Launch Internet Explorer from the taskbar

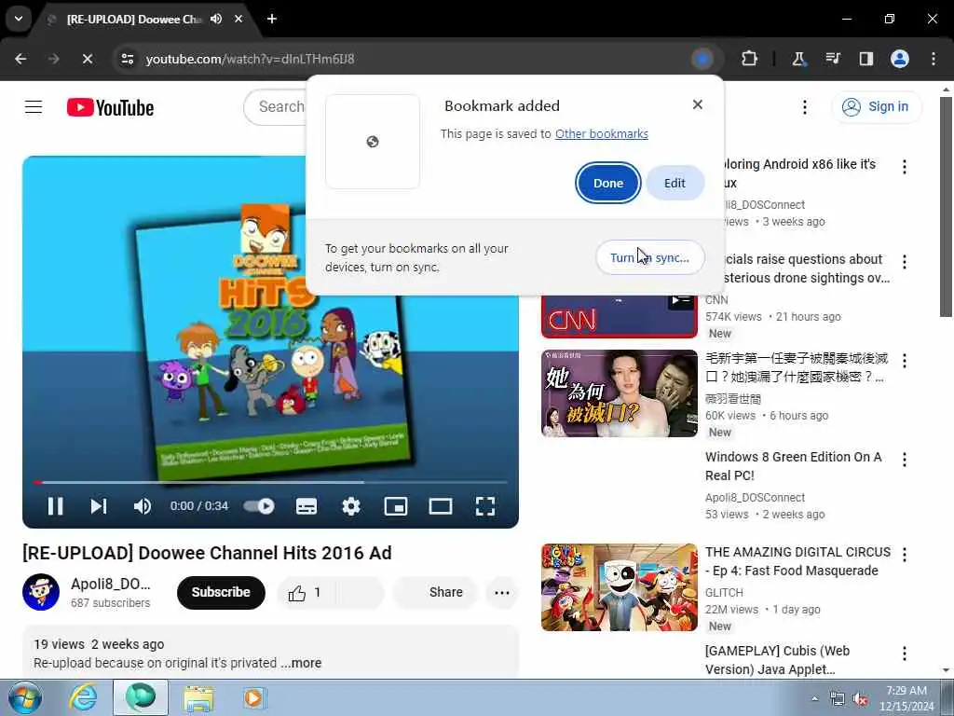click(82, 697)
